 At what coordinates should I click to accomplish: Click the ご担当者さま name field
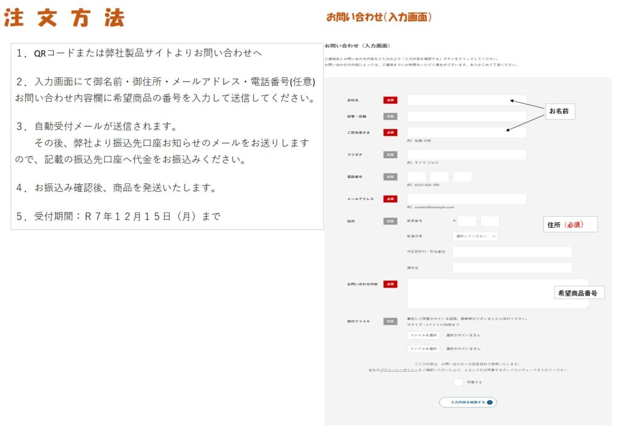tap(466, 132)
